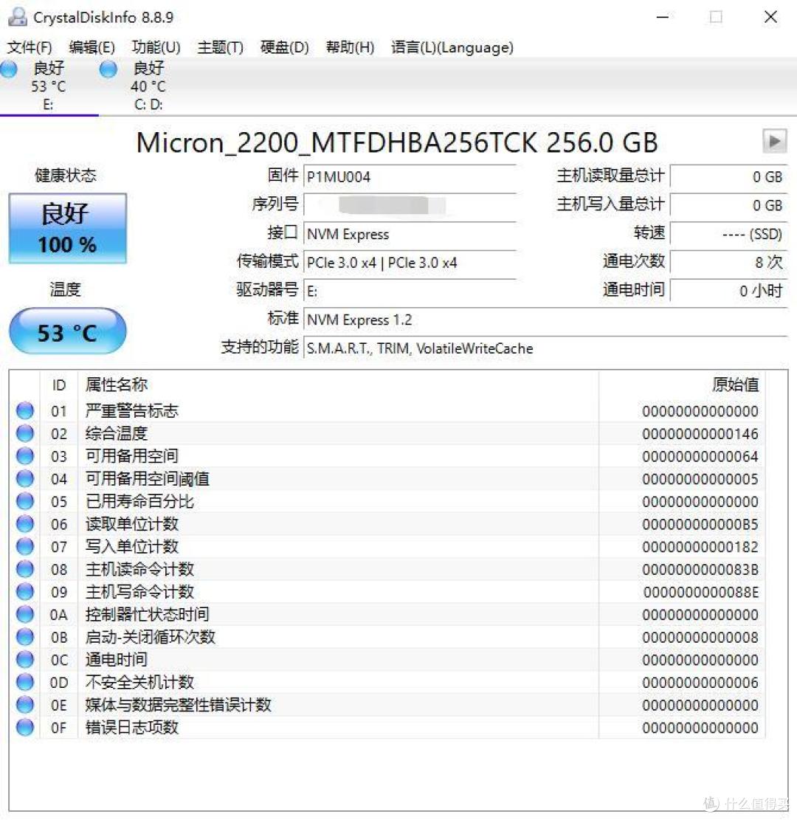The width and height of the screenshot is (797, 820).
Task: Click the status icon for attribute 0C 通电时间
Action: [x=25, y=659]
